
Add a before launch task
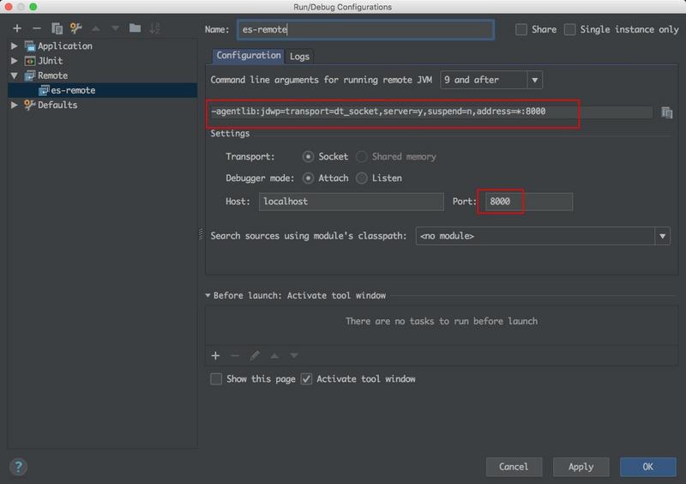click(215, 355)
